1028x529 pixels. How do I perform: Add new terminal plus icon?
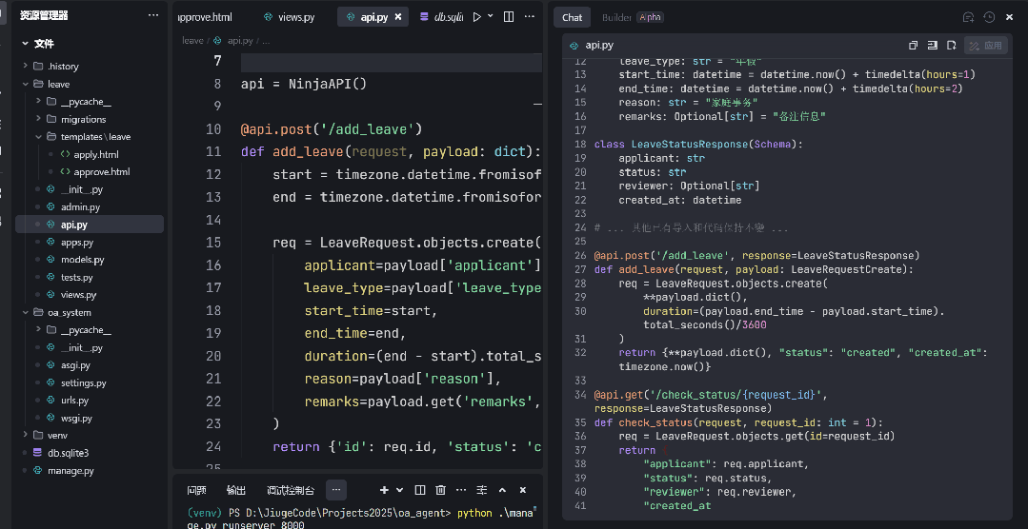(x=384, y=490)
